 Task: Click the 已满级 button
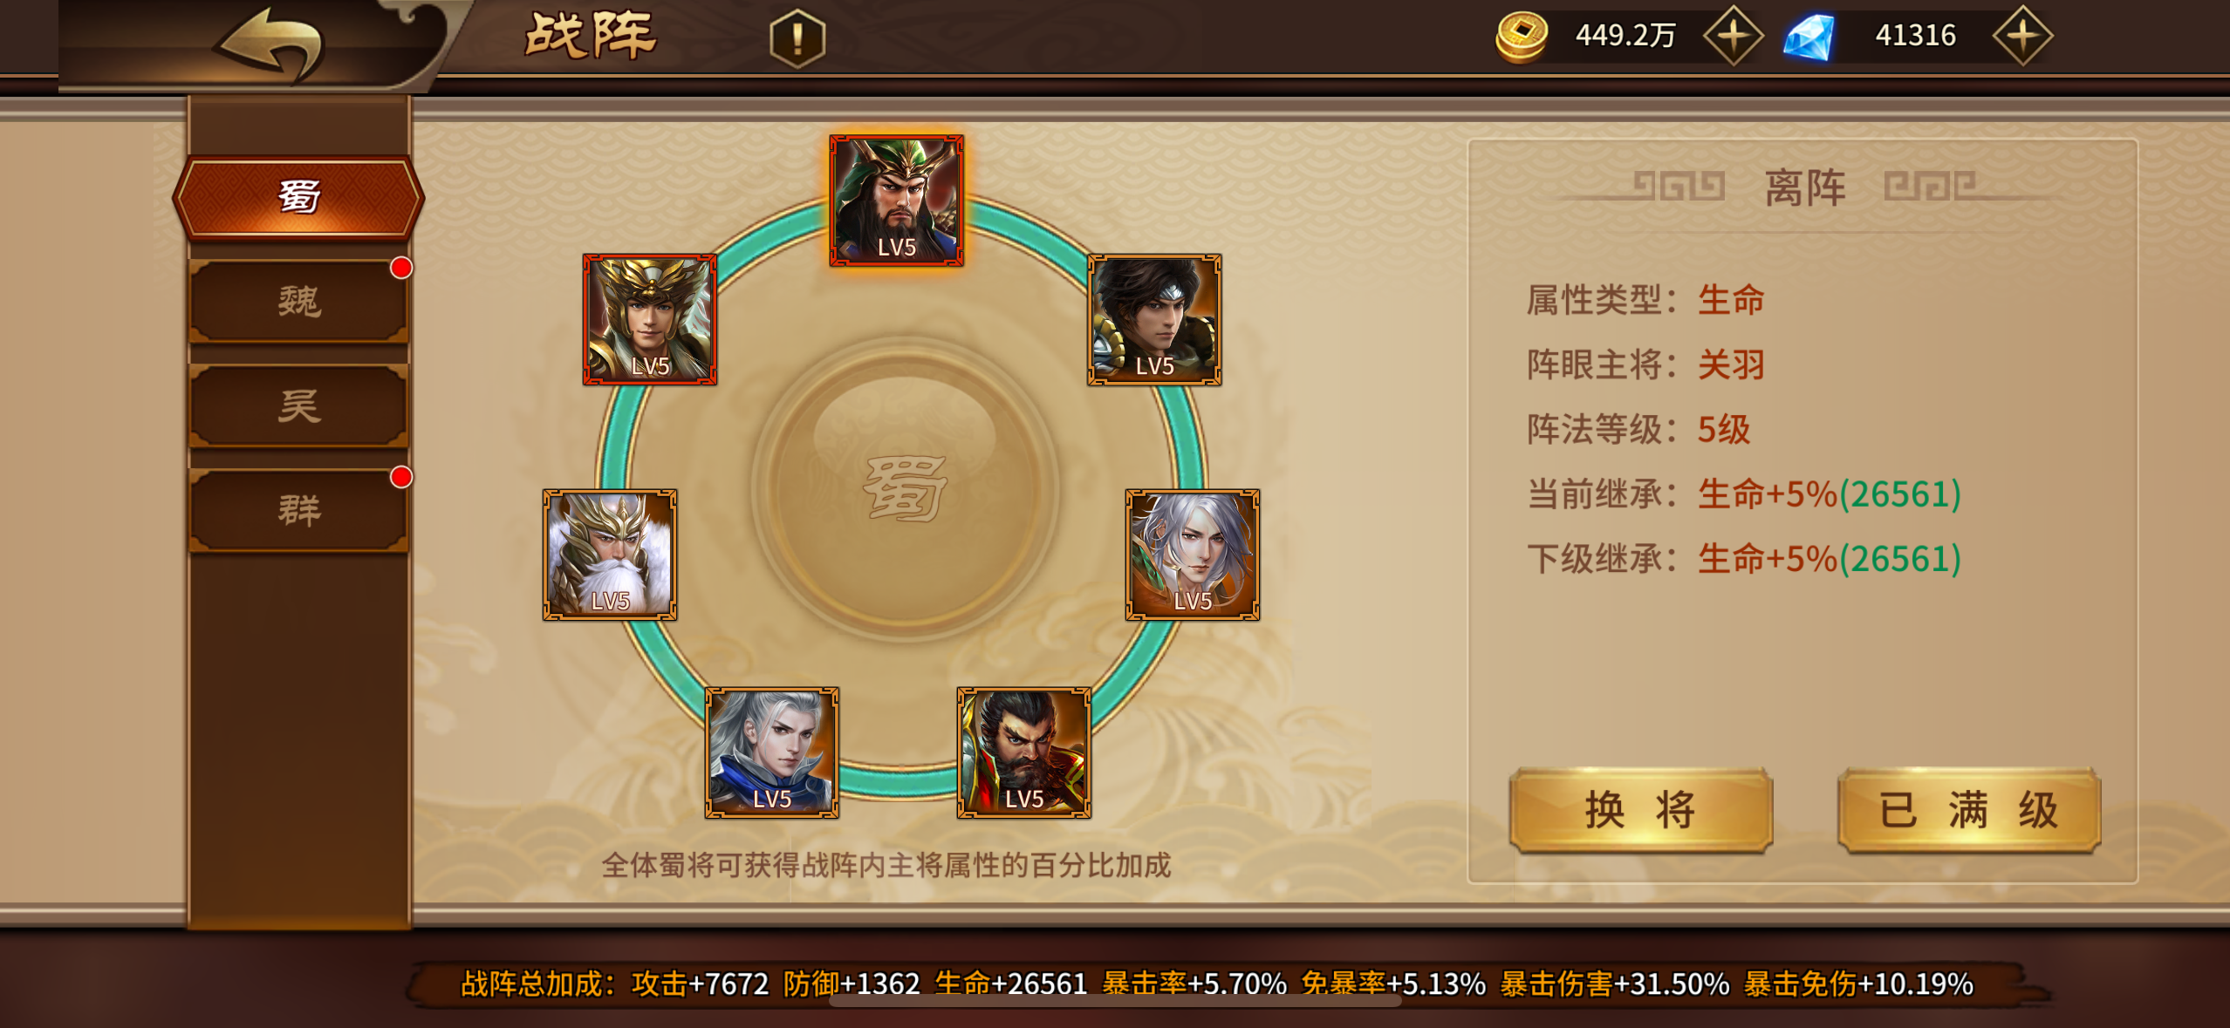point(1969,810)
